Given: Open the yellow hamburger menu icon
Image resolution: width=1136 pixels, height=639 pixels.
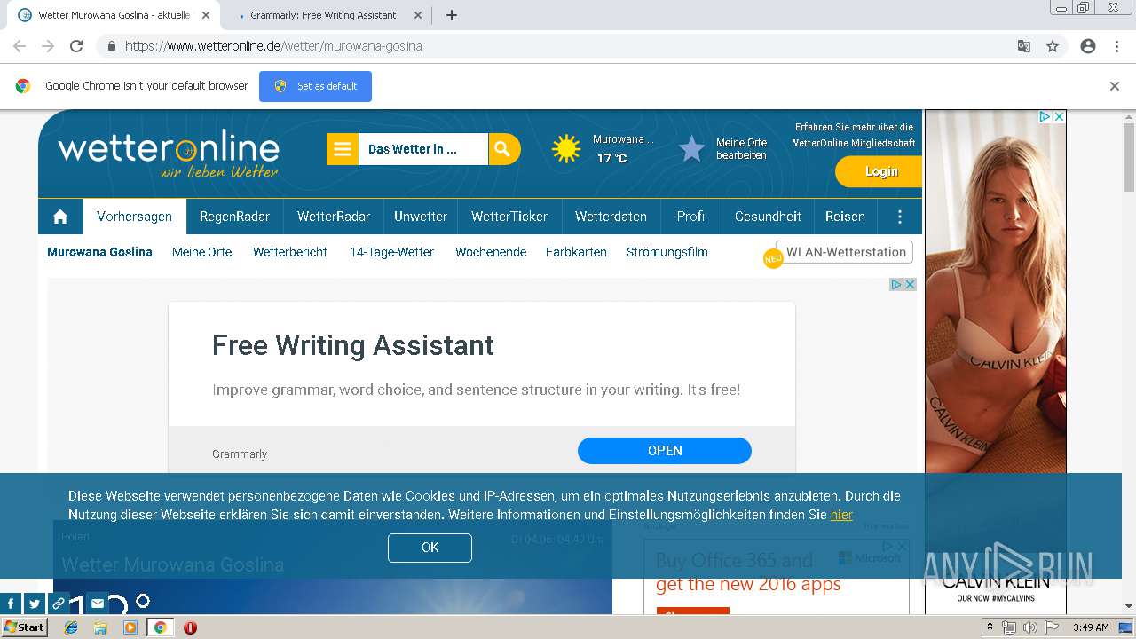Looking at the screenshot, I should tap(343, 149).
